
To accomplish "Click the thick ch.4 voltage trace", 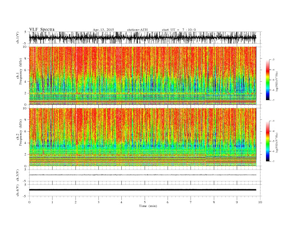I will pos(142,190).
